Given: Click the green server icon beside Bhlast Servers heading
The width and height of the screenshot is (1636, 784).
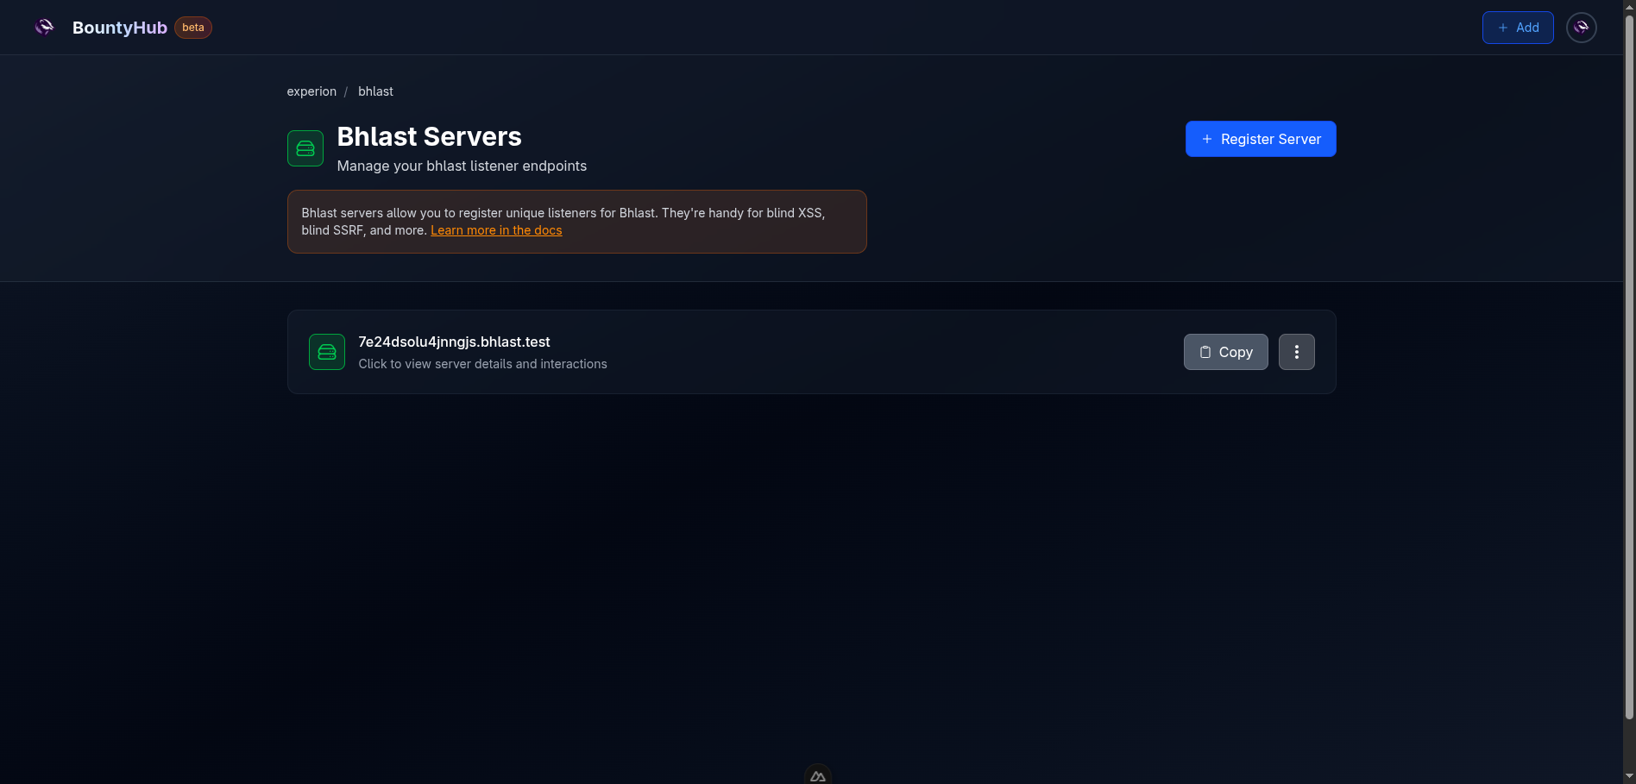Looking at the screenshot, I should coord(305,147).
